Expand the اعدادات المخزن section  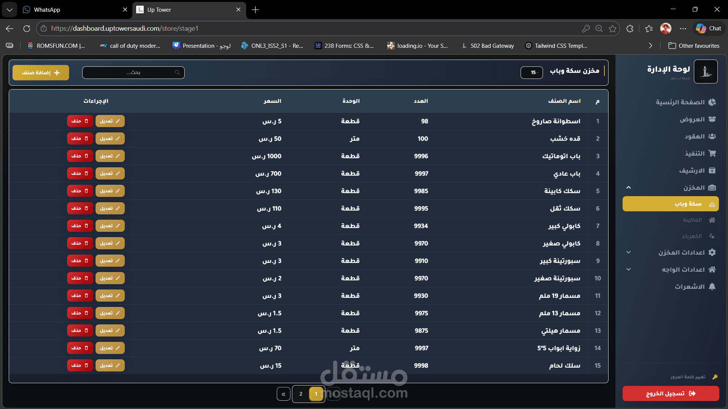click(x=628, y=252)
